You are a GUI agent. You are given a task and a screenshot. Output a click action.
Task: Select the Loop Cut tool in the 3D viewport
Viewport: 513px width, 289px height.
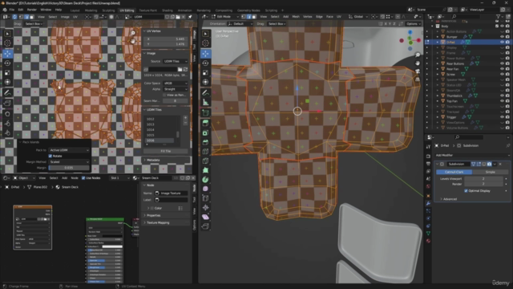point(205,152)
